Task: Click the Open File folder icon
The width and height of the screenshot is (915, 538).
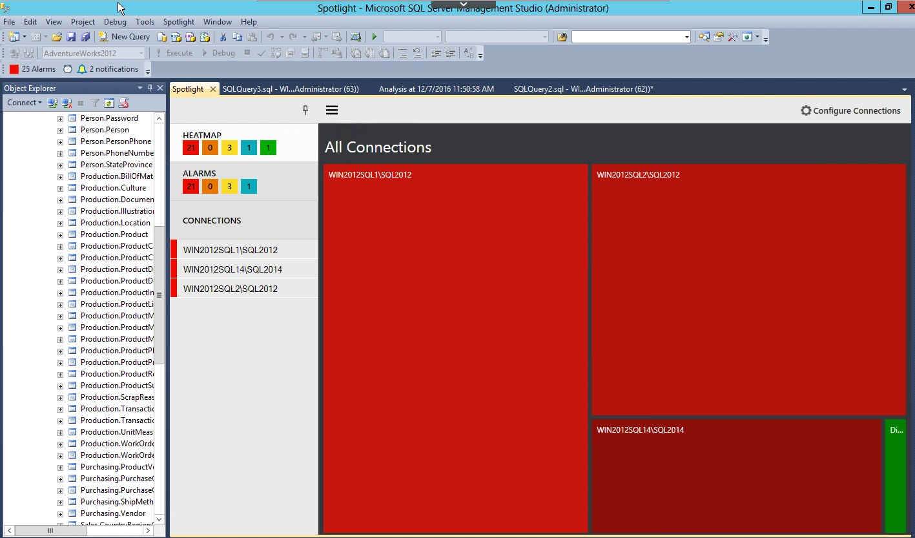Action: (57, 37)
